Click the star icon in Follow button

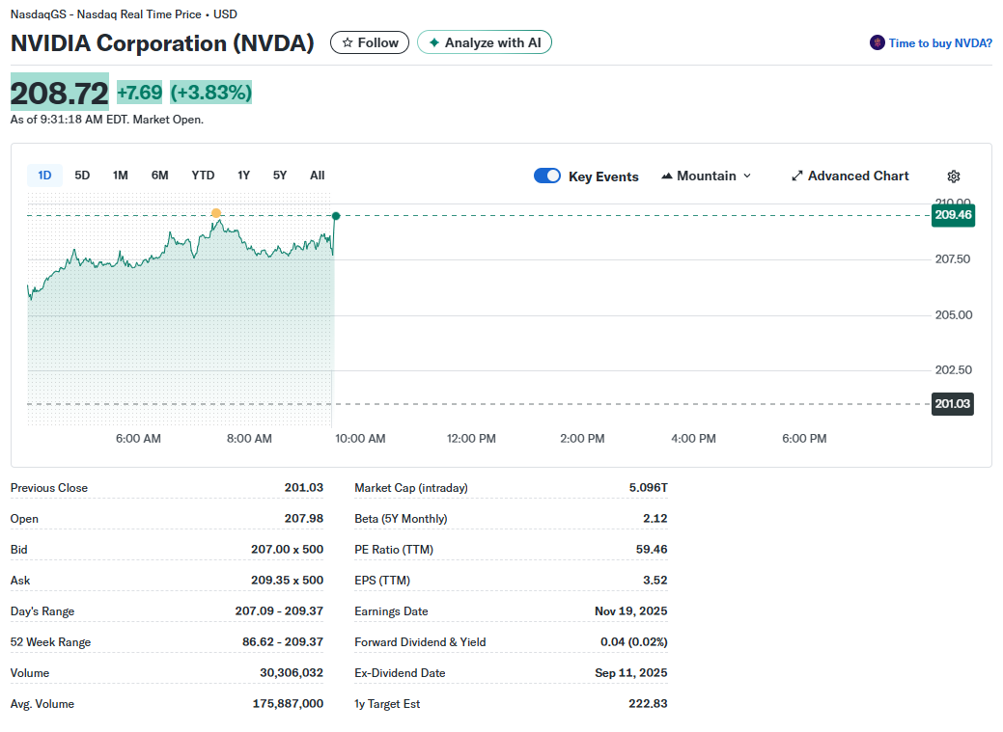(348, 43)
